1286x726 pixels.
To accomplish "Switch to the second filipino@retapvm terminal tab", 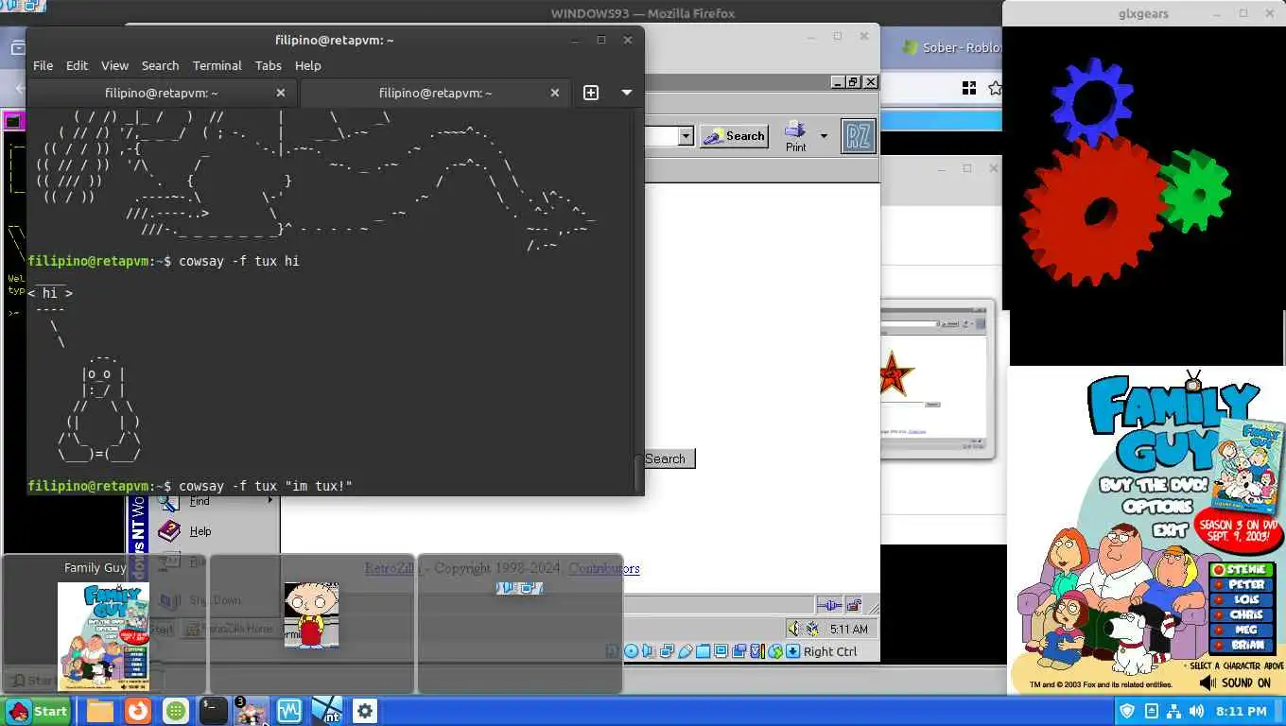I will tap(435, 93).
